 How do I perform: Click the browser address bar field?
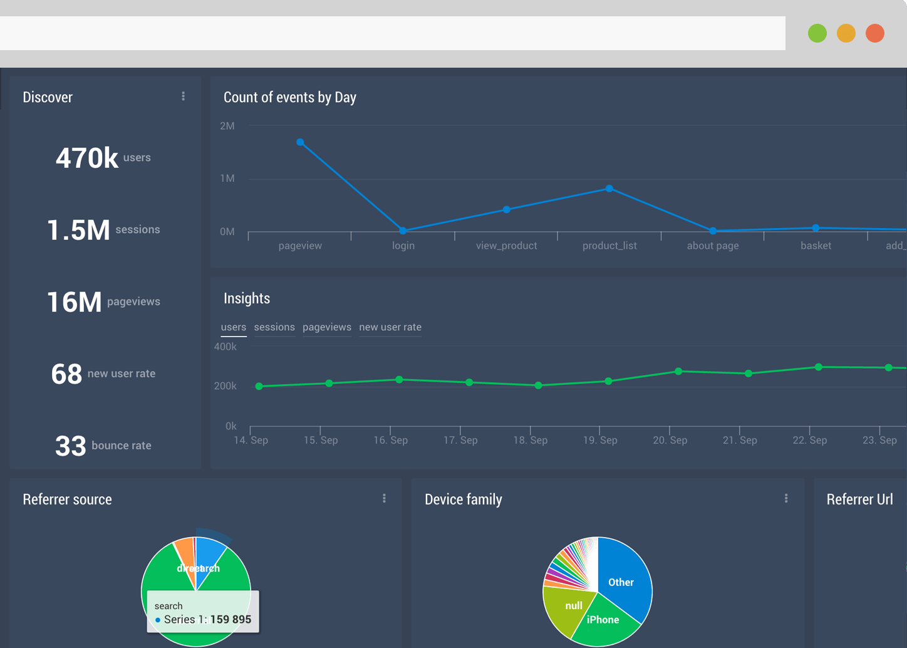click(393, 33)
